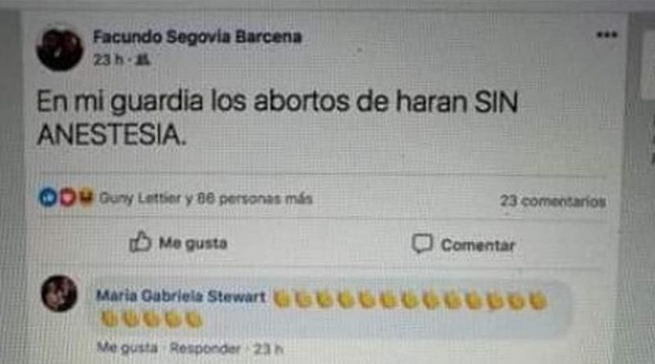This screenshot has height=364, width=655.
Task: Click the Maria Gabriela Stewart name link
Action: click(181, 296)
